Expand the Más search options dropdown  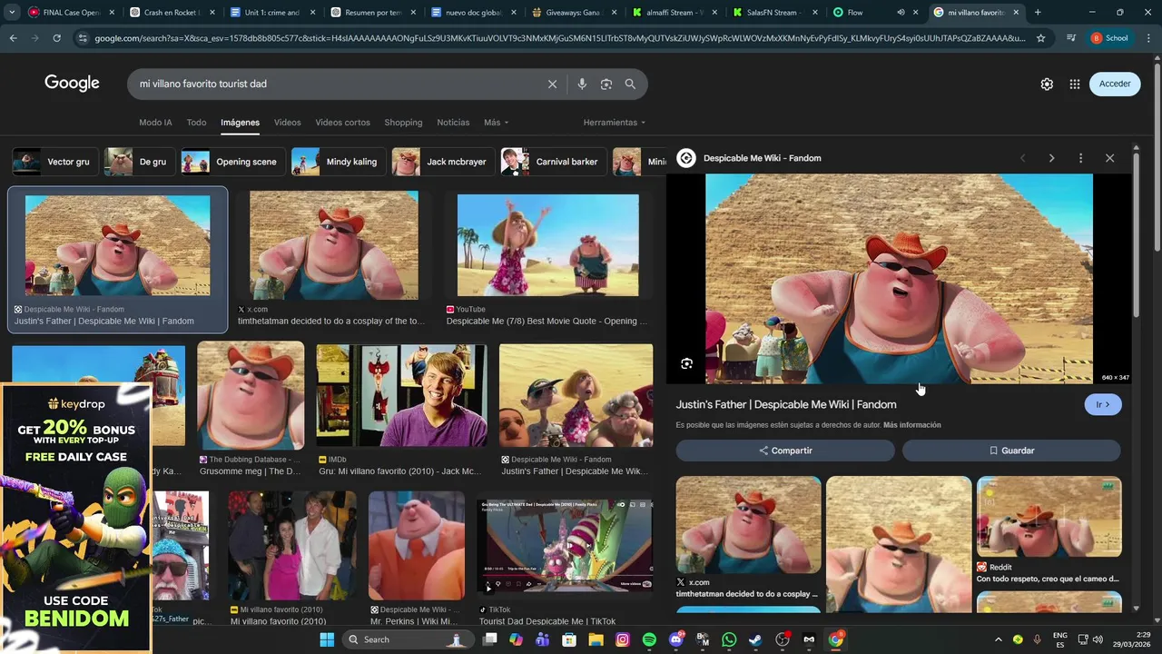click(x=496, y=123)
